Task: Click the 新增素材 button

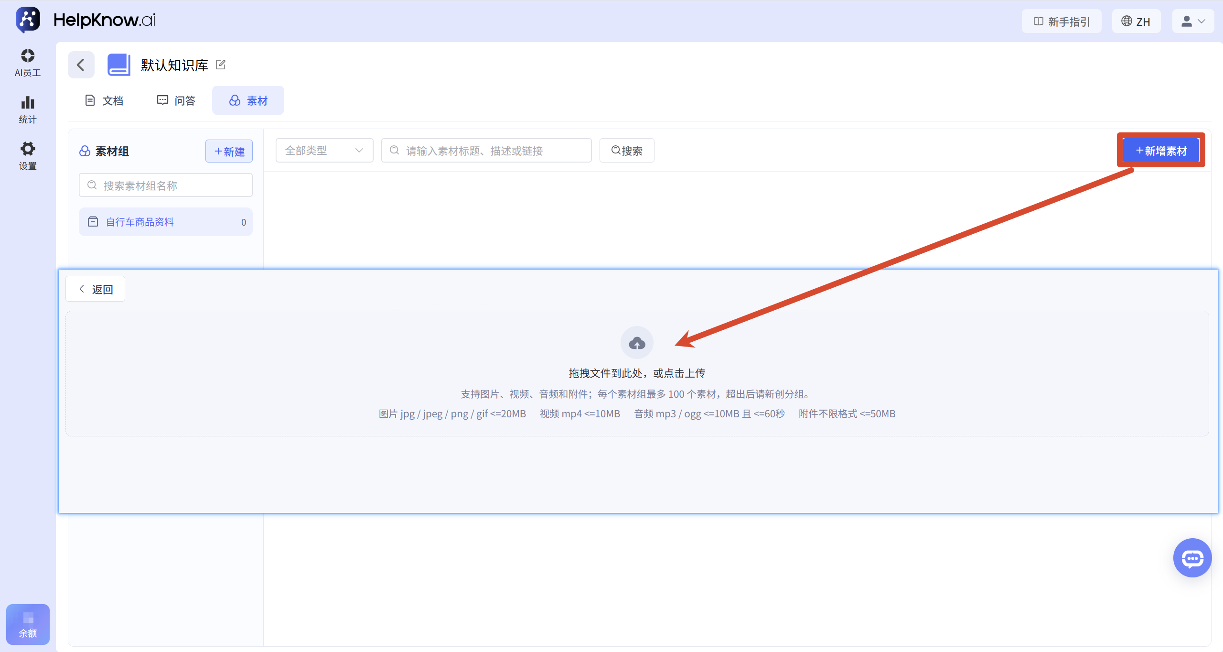Action: click(1161, 151)
